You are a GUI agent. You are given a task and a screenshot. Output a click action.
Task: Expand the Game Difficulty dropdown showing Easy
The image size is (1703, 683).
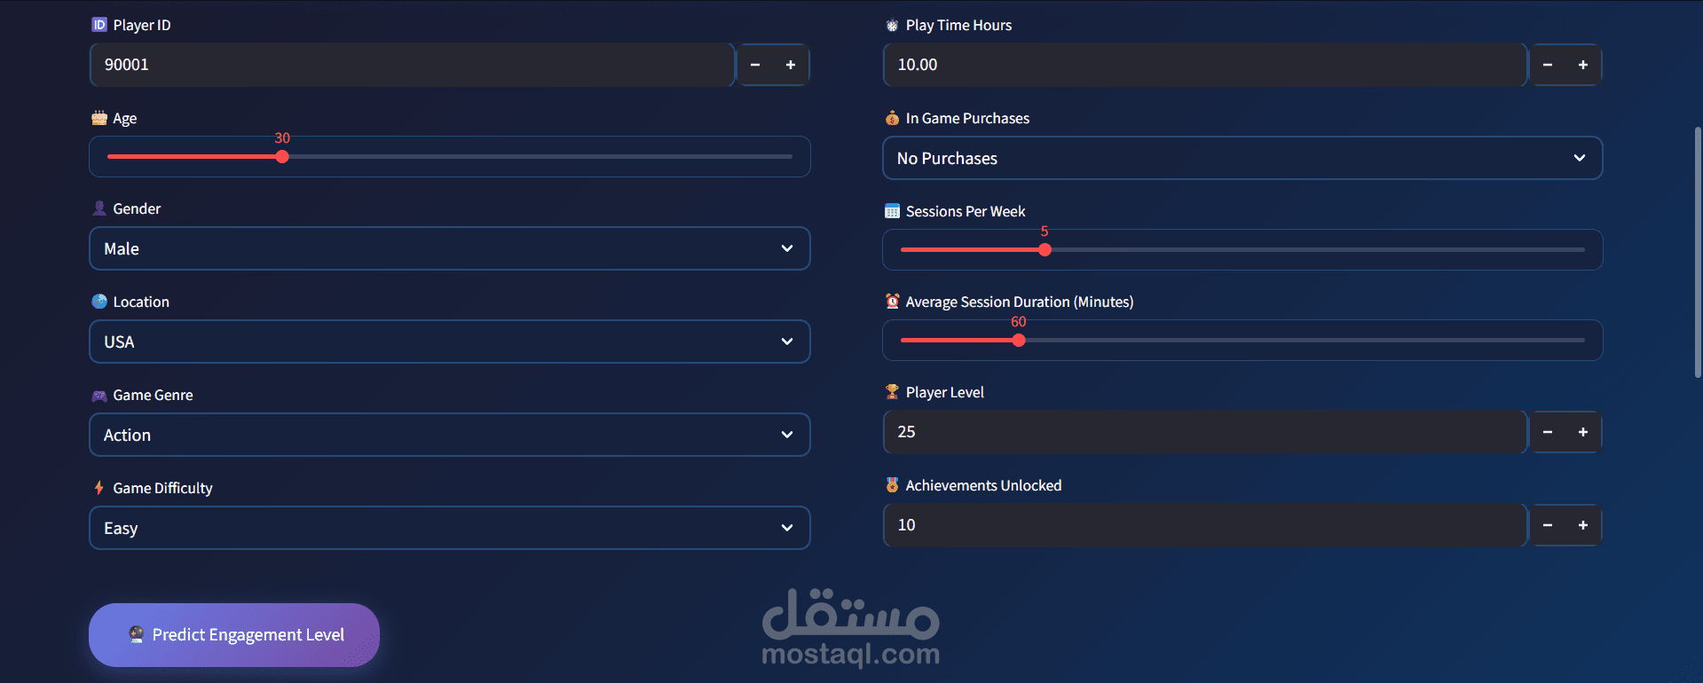pyautogui.click(x=449, y=528)
